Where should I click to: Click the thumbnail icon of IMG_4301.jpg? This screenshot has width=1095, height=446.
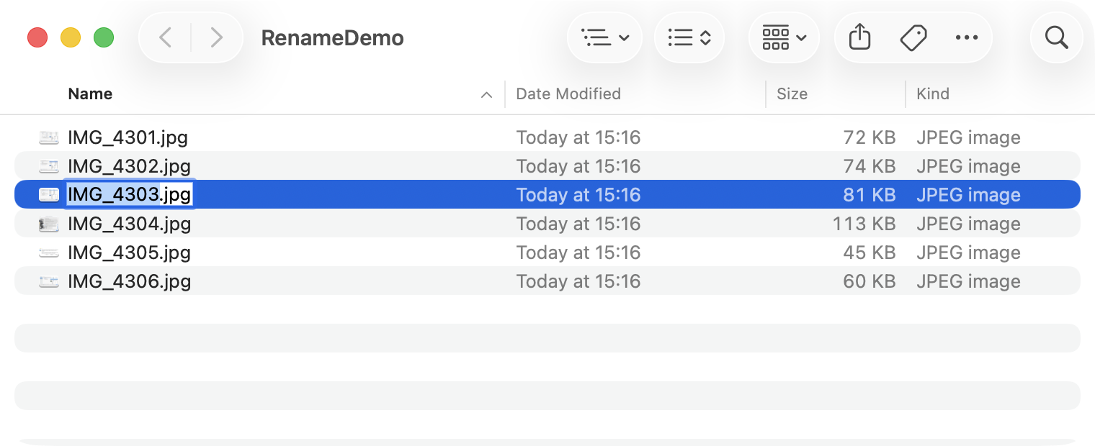(x=49, y=137)
